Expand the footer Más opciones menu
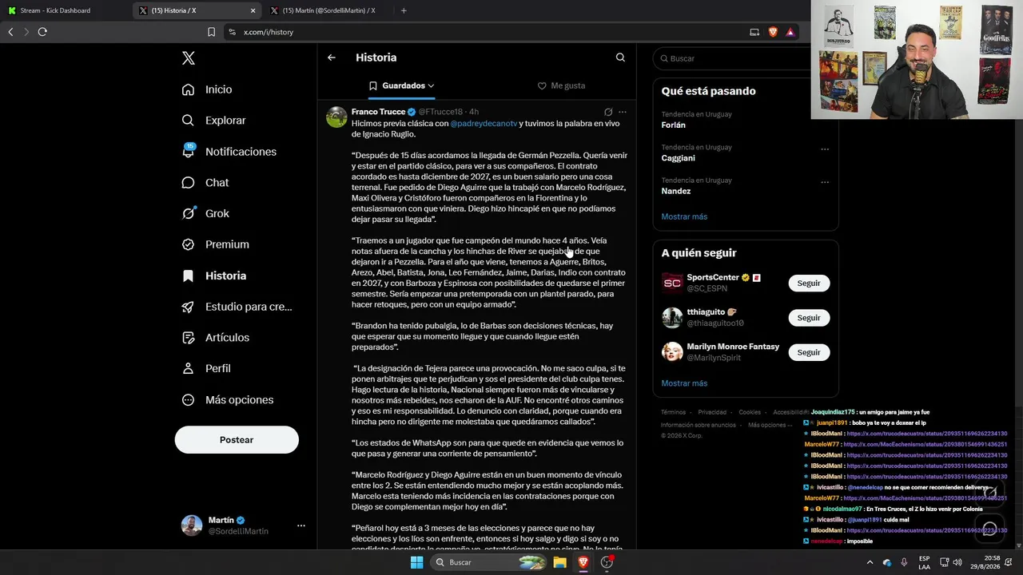 [770, 425]
